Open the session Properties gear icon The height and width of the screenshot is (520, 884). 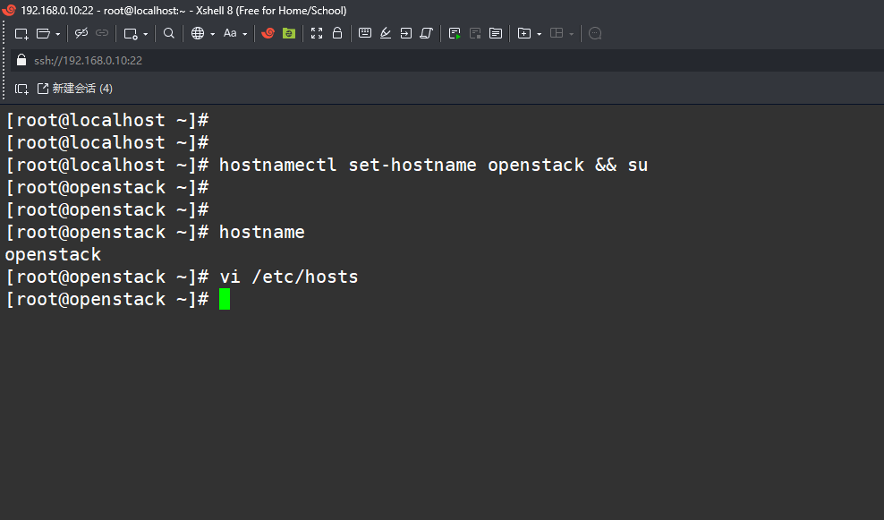pos(131,34)
